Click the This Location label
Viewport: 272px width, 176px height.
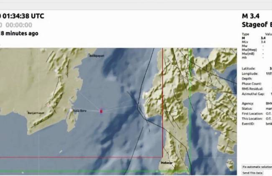(252, 119)
